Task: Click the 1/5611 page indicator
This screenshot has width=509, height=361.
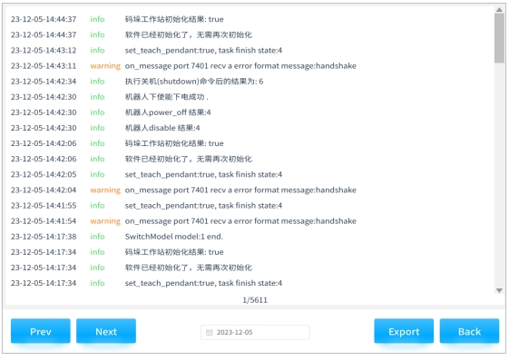Action: [255, 300]
